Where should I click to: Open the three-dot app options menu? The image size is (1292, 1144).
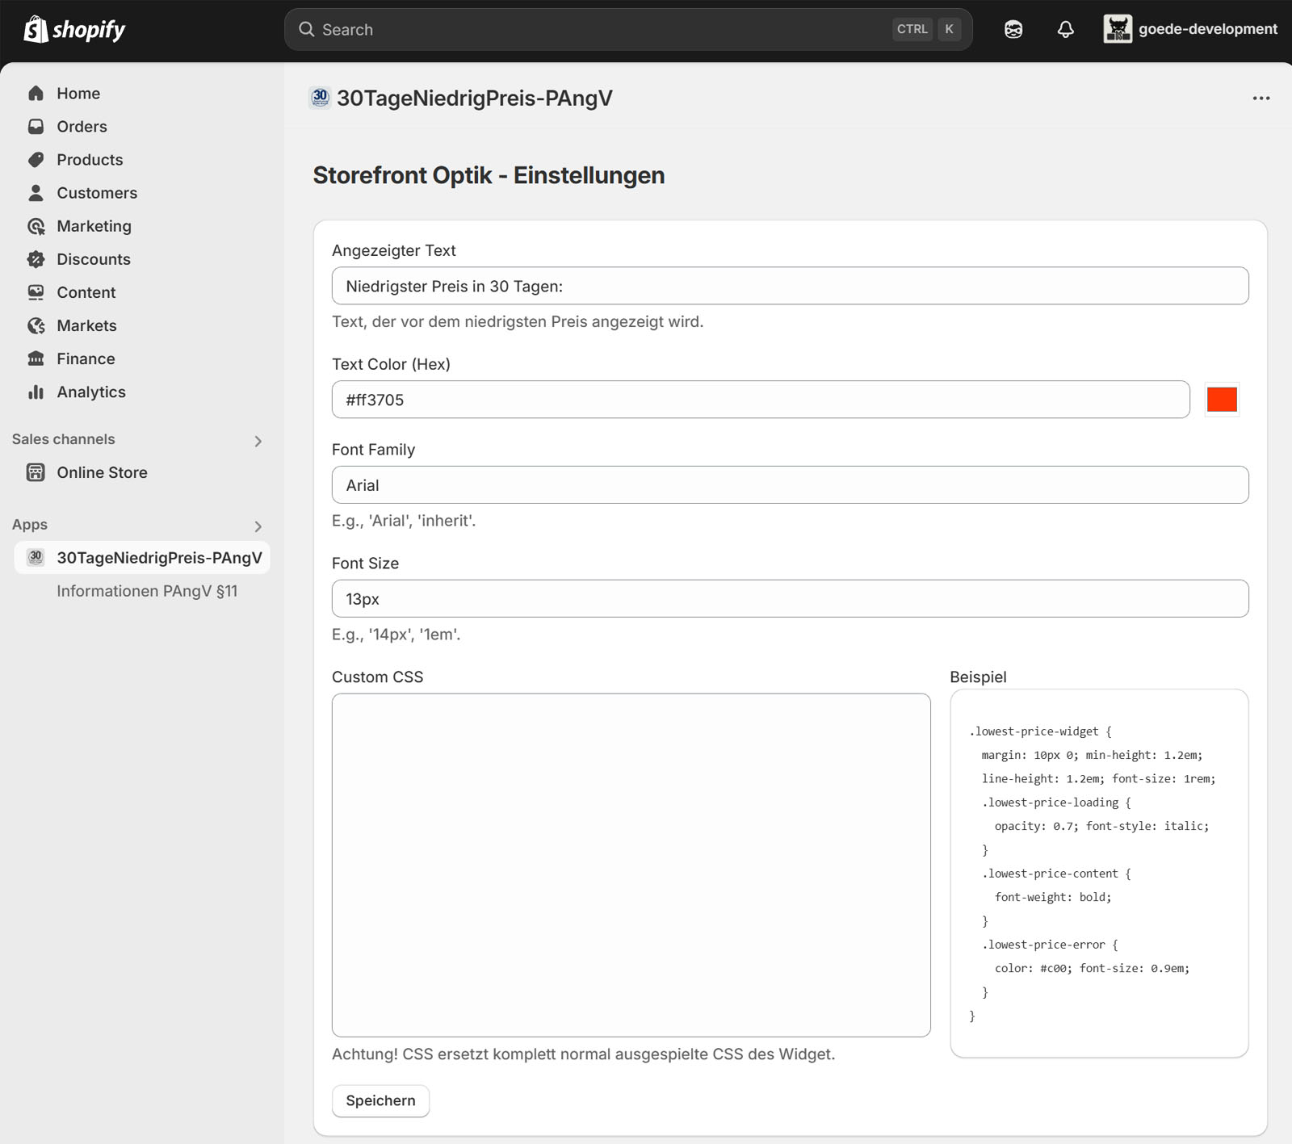[1261, 98]
